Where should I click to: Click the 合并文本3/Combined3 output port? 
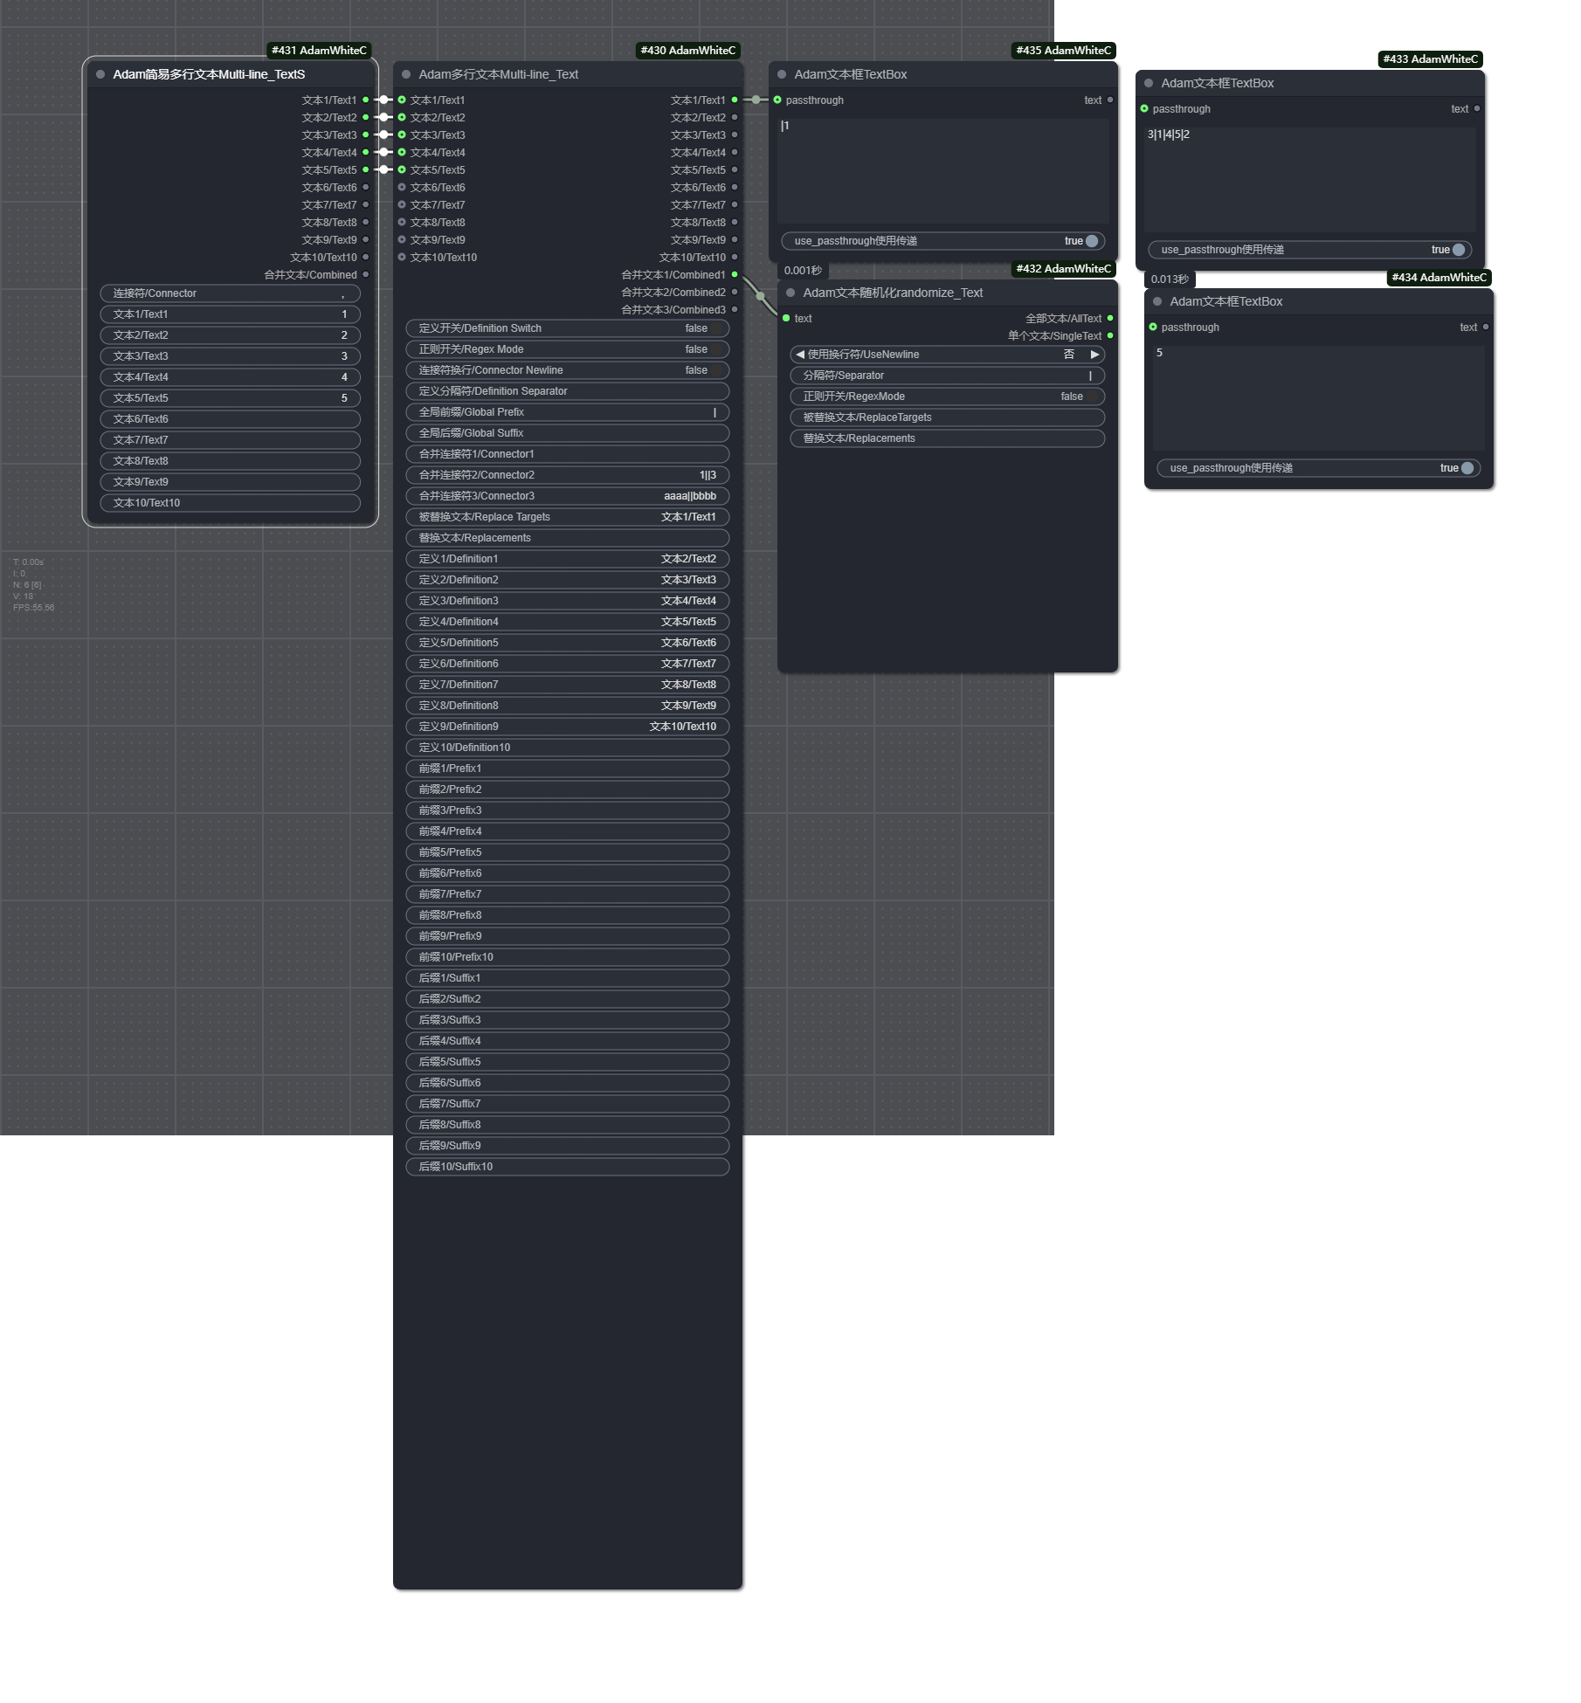click(735, 309)
